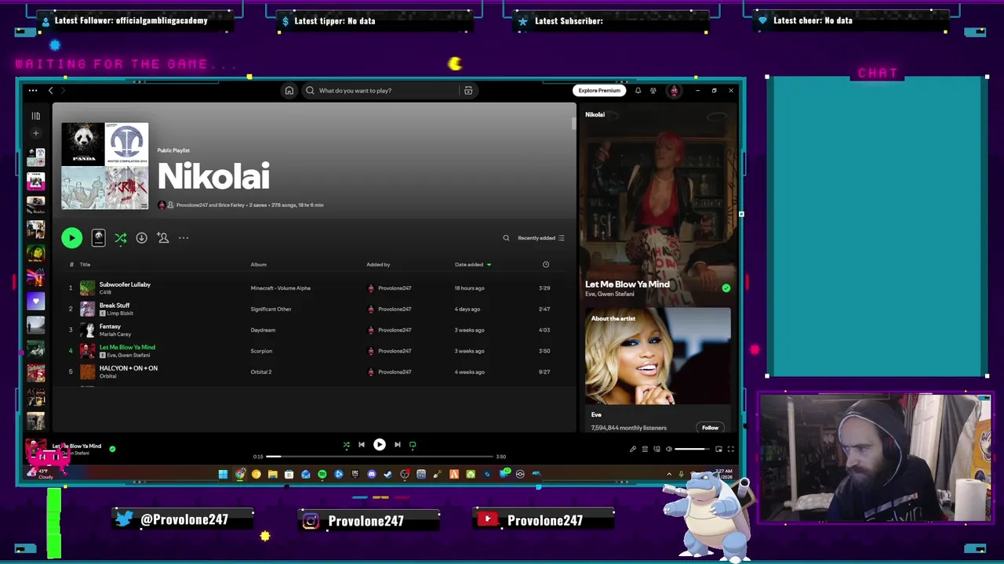1004x564 pixels.
Task: Adjust the volume slider
Action: point(692,449)
